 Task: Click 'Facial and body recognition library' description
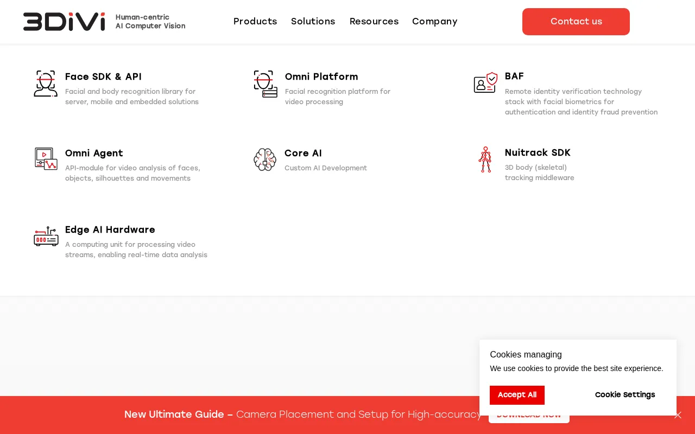click(x=132, y=97)
